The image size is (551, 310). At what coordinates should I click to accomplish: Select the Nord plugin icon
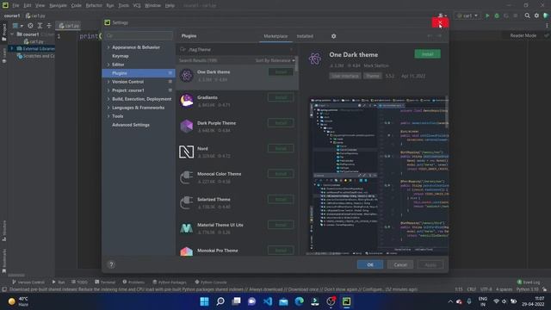[187, 152]
